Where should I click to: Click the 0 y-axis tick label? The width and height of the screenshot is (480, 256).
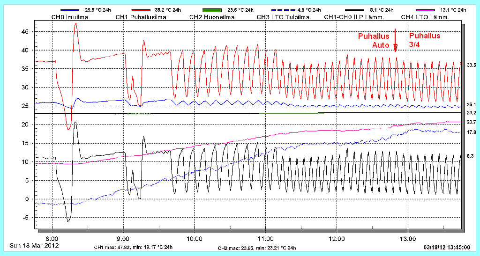(x=27, y=199)
